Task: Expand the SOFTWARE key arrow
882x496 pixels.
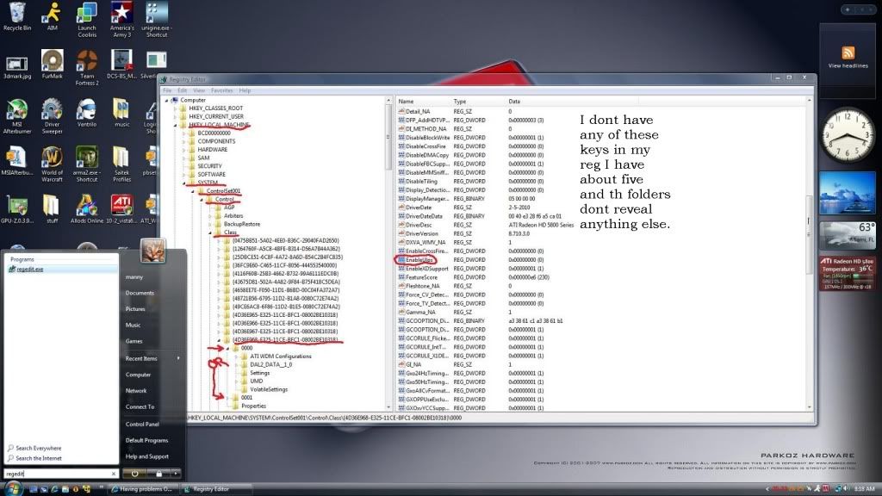Action: click(x=184, y=174)
